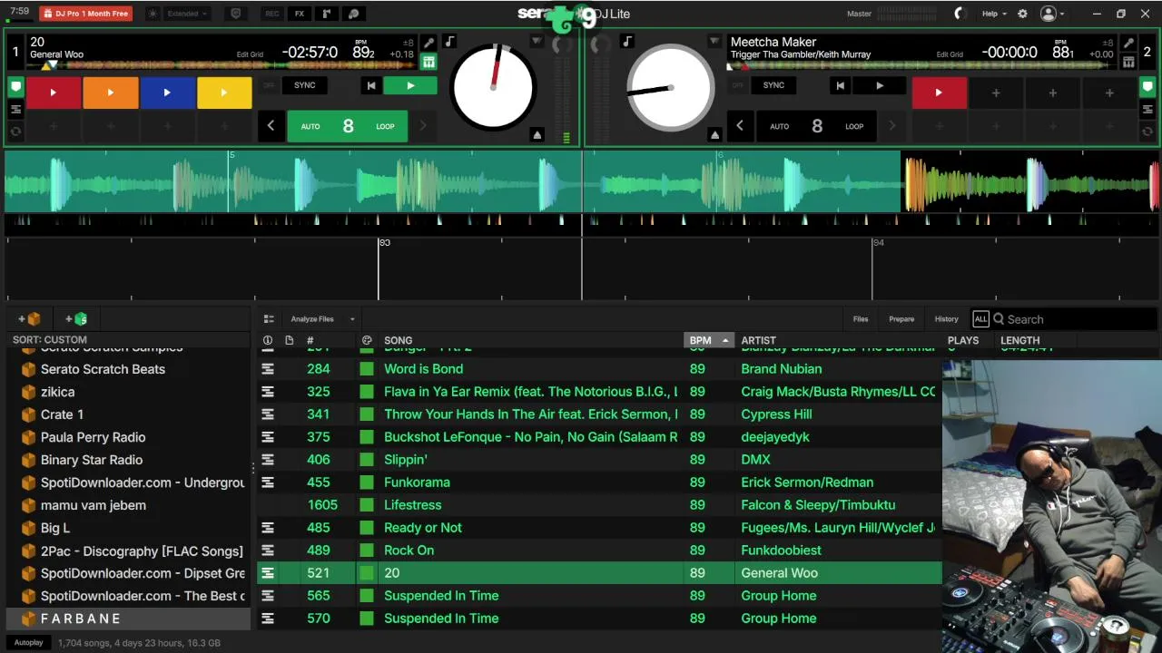Open user account dropdown
The image size is (1162, 653).
tap(1052, 14)
